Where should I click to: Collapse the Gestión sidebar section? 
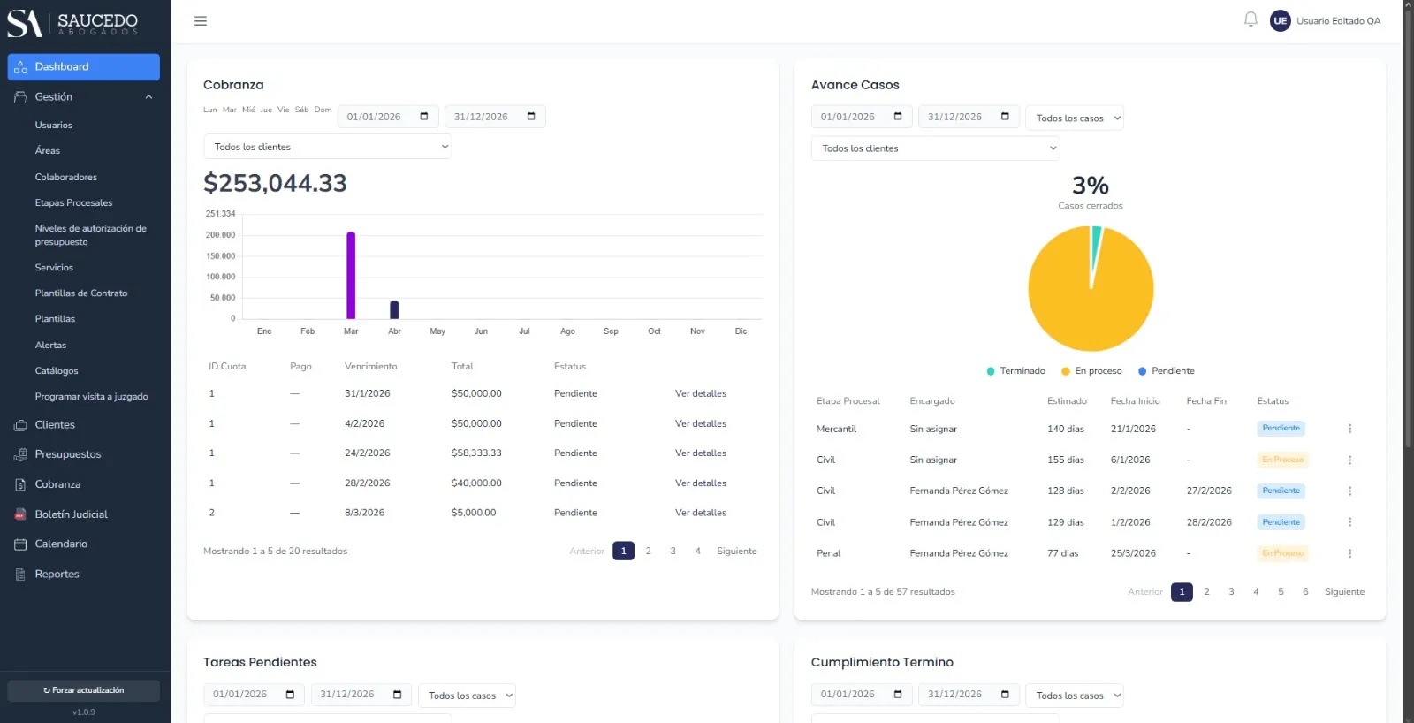[x=85, y=97]
